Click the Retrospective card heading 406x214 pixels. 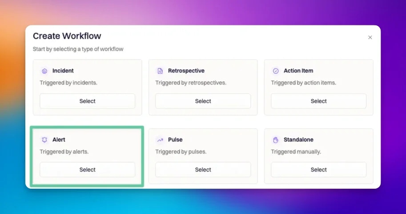coord(186,71)
